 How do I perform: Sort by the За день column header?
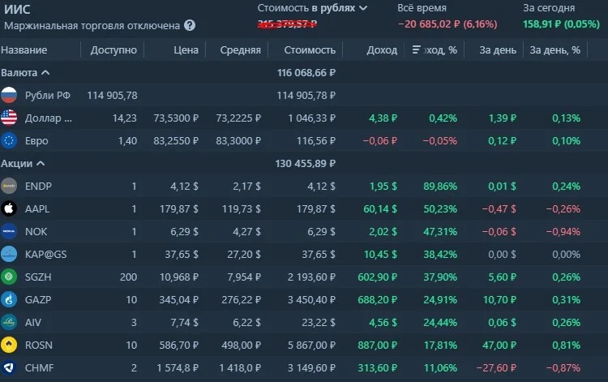498,50
